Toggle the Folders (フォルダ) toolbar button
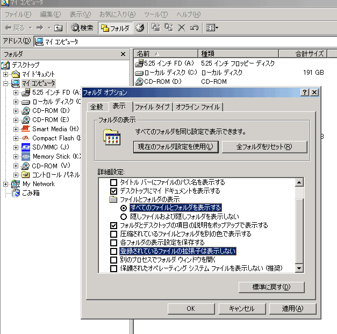The image size is (337, 334). click(115, 28)
